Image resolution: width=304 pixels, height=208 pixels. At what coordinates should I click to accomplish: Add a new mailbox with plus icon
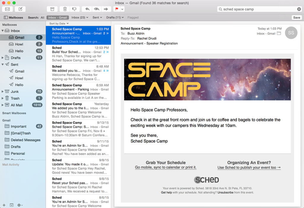point(4,205)
